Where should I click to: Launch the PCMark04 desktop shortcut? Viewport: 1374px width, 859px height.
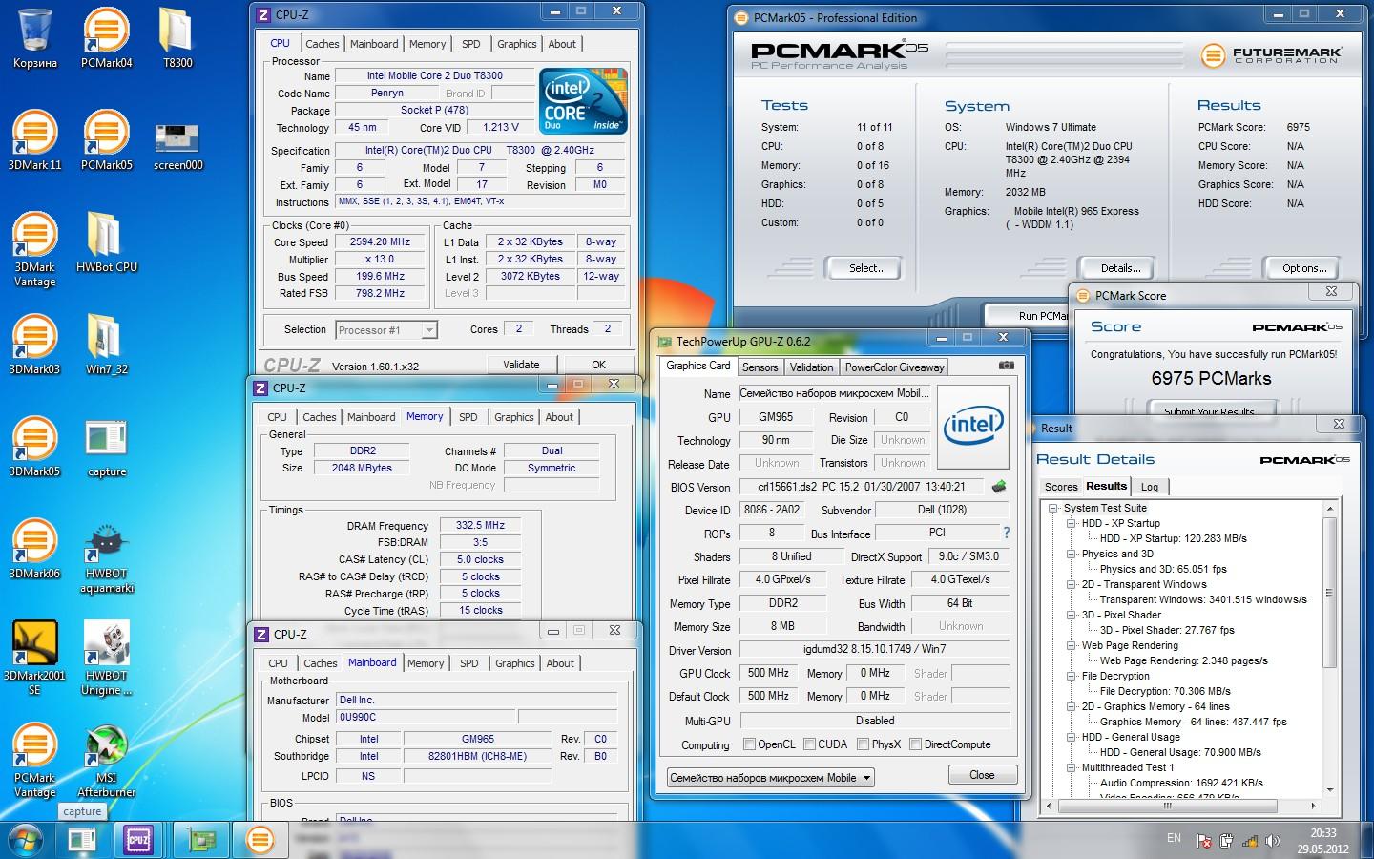point(106,38)
